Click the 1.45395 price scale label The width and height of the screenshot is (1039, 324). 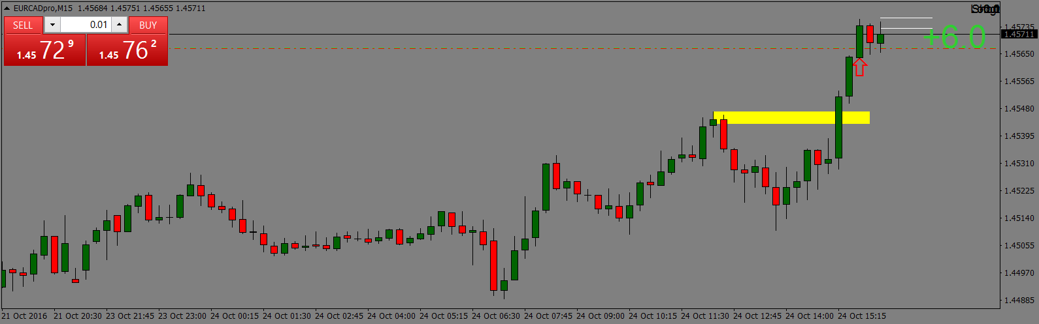[x=1019, y=136]
